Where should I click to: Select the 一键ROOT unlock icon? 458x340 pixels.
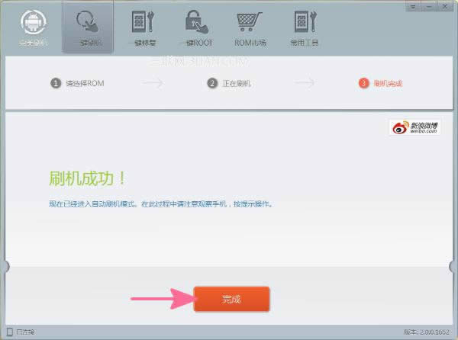click(194, 26)
